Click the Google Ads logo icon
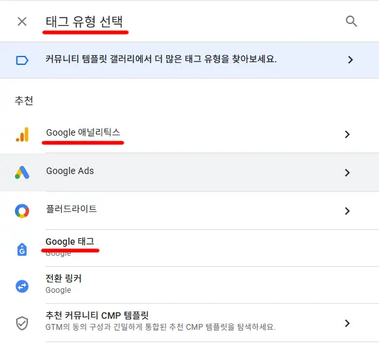Screen dimensions: 379x348 (22, 173)
